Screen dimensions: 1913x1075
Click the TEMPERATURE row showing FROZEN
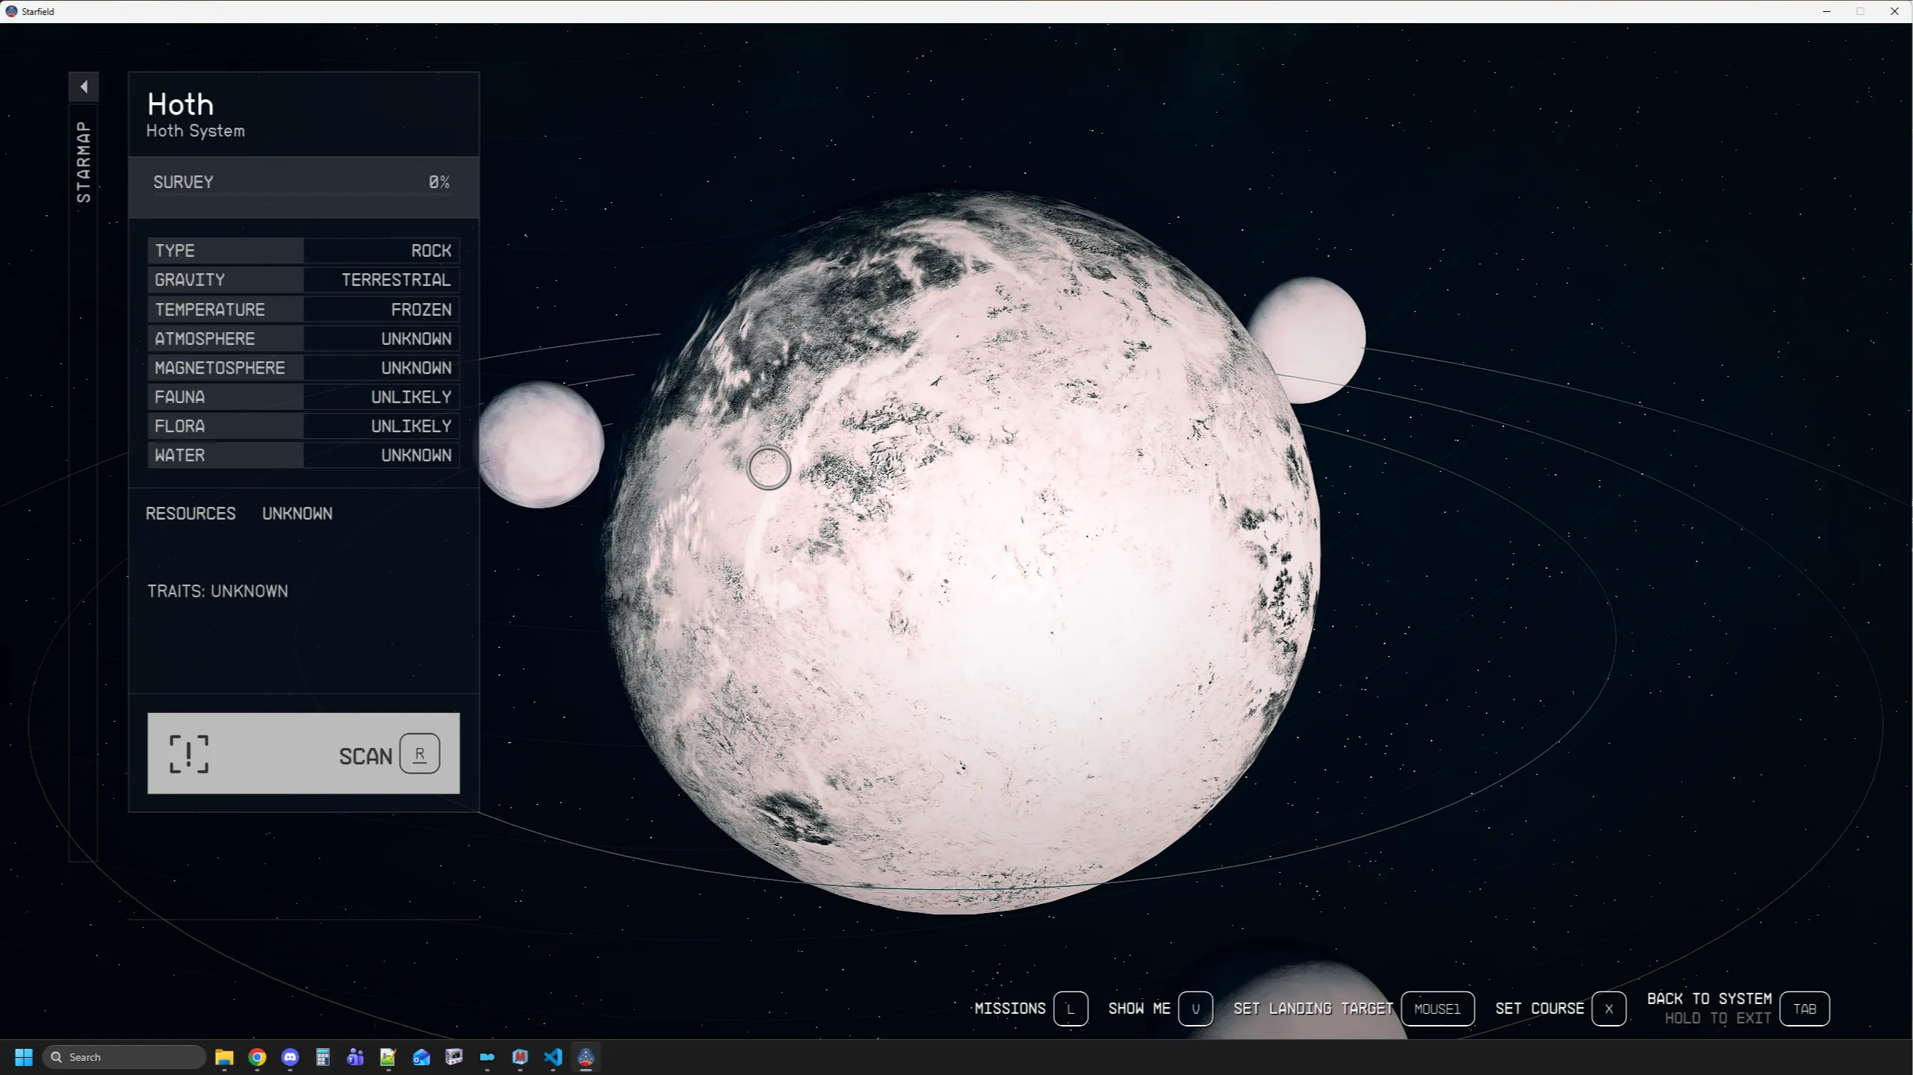(303, 310)
